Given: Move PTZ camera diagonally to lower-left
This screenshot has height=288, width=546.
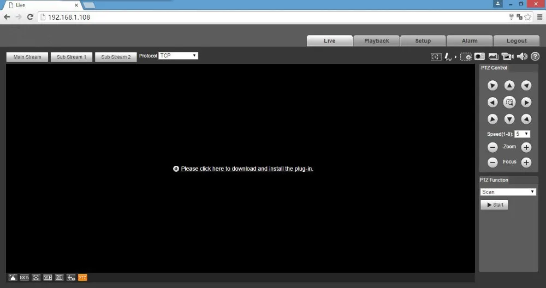Looking at the screenshot, I should pos(492,119).
